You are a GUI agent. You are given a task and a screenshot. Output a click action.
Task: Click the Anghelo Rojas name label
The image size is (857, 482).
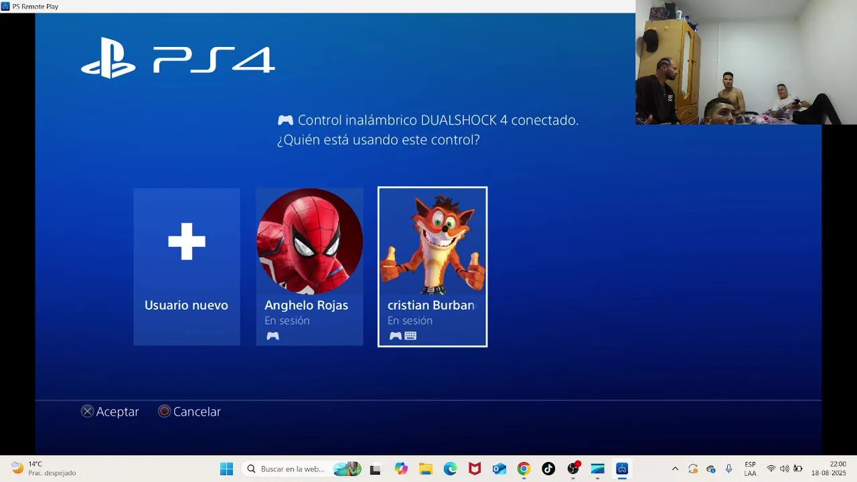(x=306, y=305)
